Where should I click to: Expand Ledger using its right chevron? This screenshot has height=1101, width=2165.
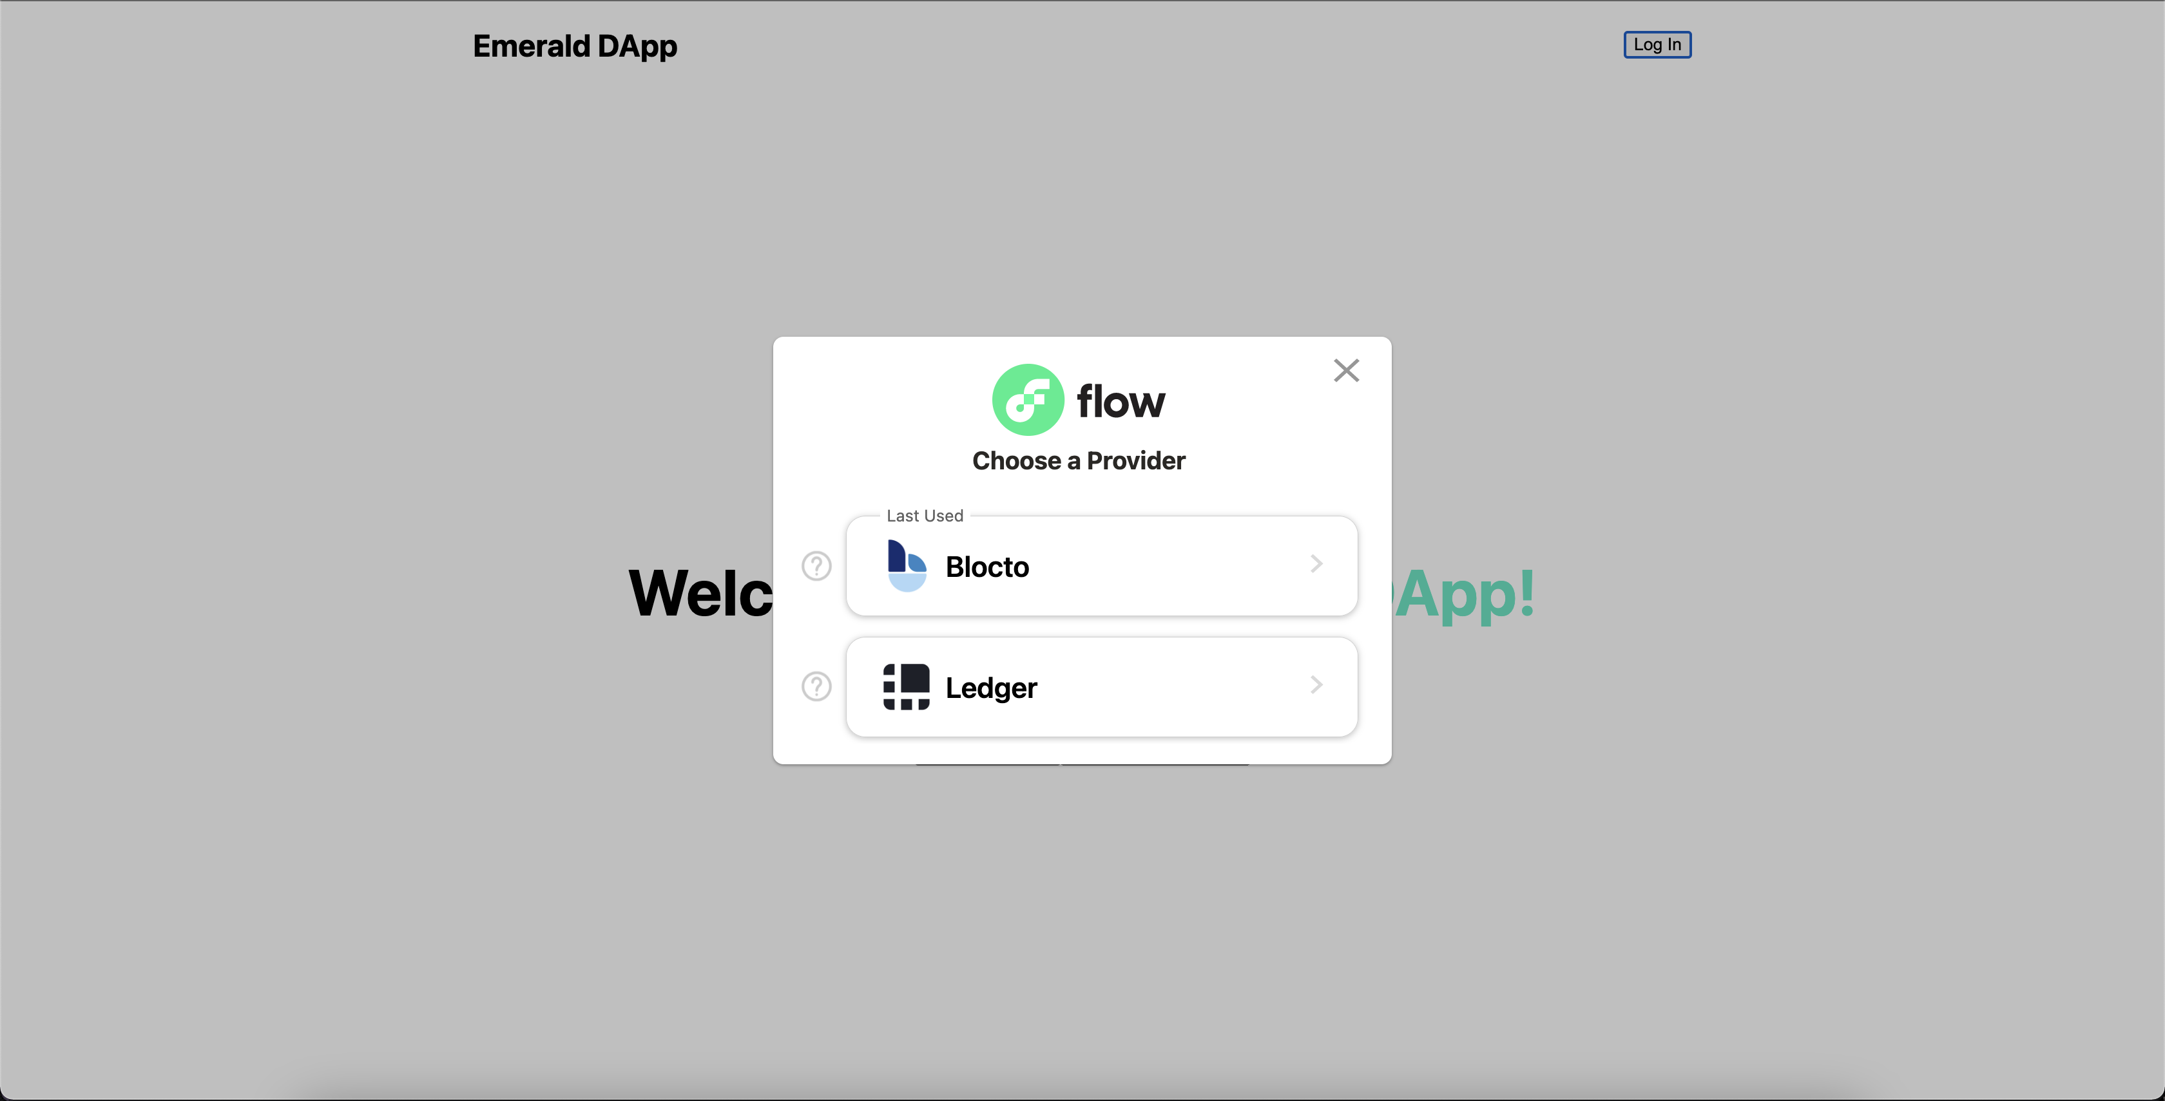point(1316,685)
